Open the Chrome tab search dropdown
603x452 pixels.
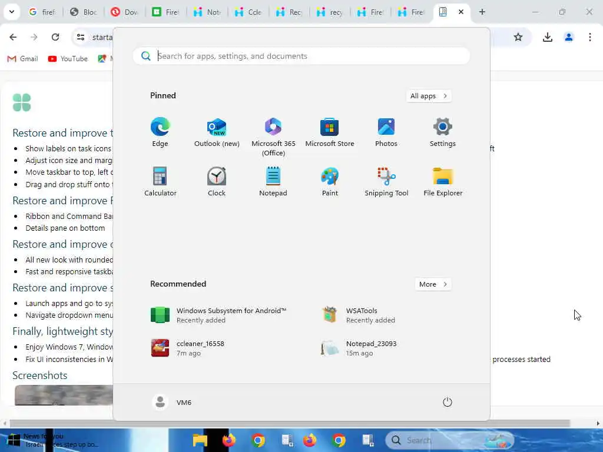pyautogui.click(x=12, y=12)
